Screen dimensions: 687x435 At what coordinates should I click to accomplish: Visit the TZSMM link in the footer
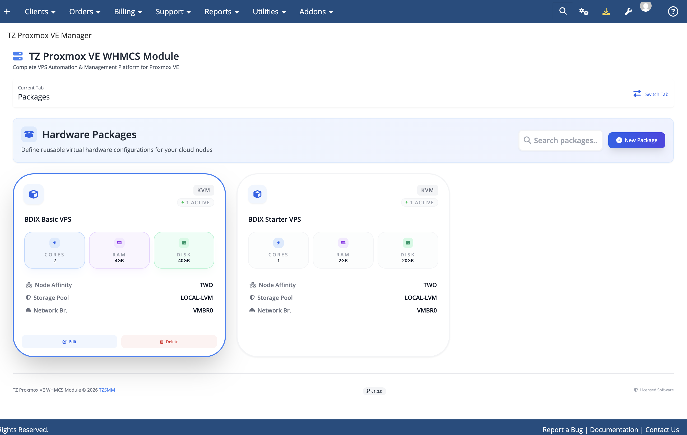pyautogui.click(x=107, y=389)
